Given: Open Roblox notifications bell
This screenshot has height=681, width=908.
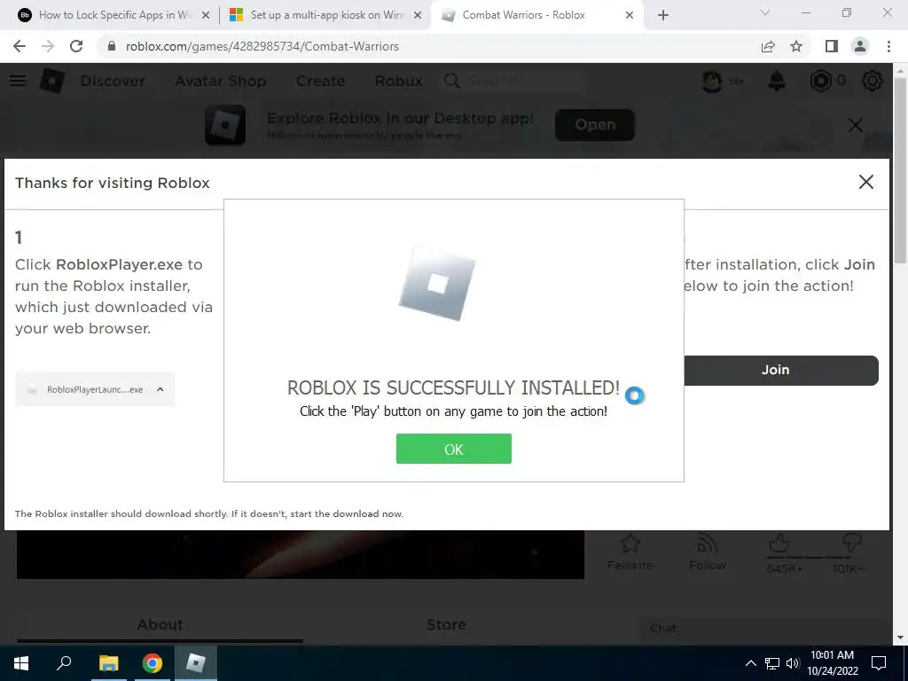Looking at the screenshot, I should point(777,81).
